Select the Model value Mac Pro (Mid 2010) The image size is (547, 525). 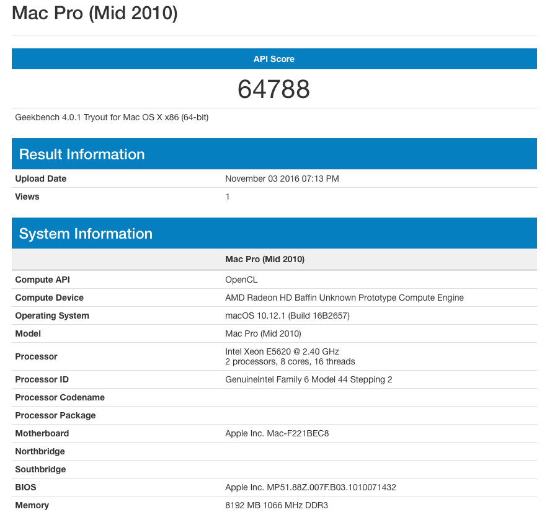(x=263, y=333)
